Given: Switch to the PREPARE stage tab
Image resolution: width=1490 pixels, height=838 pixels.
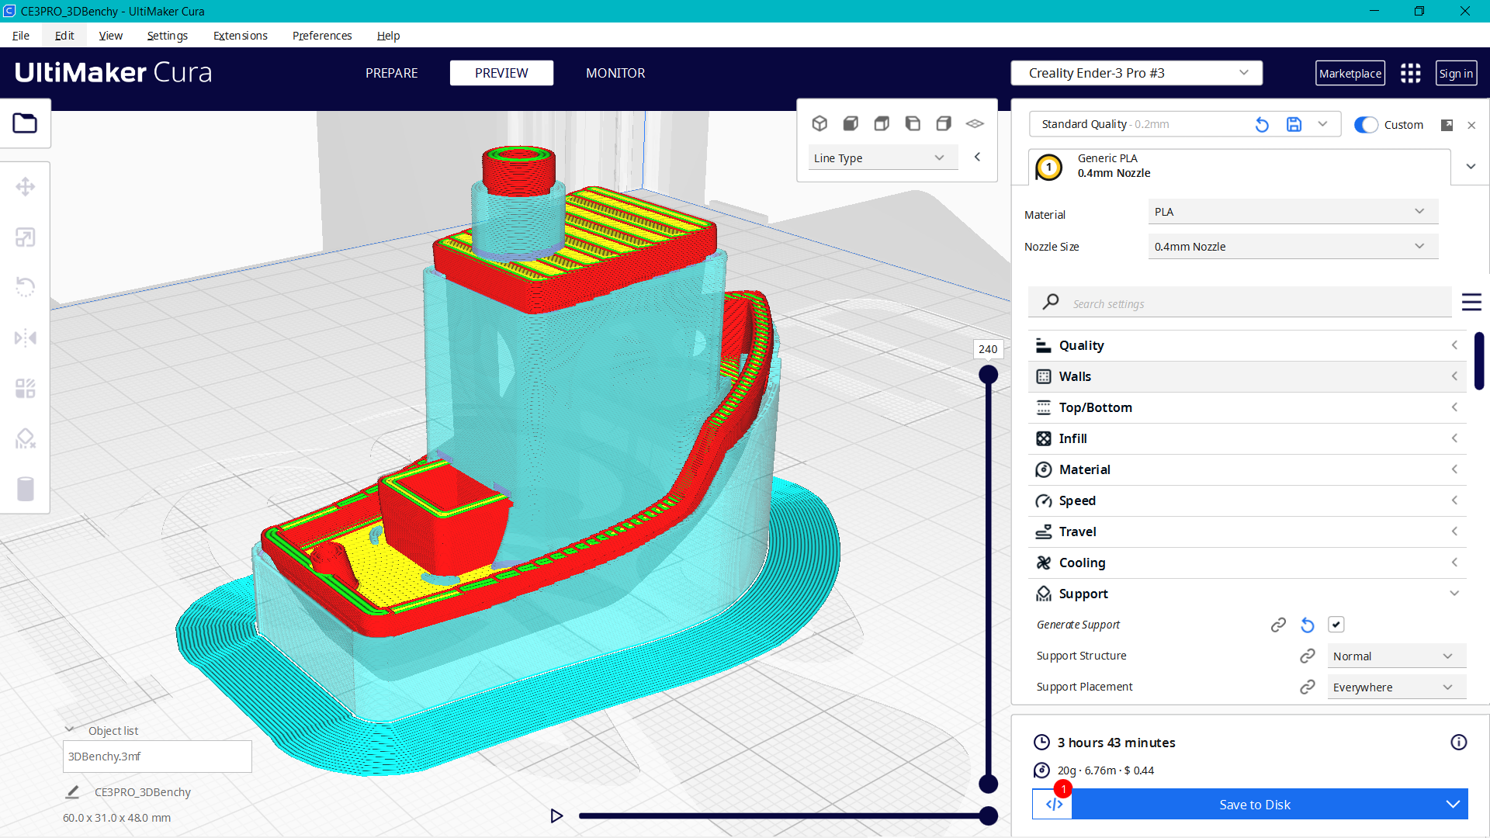Looking at the screenshot, I should [x=391, y=73].
